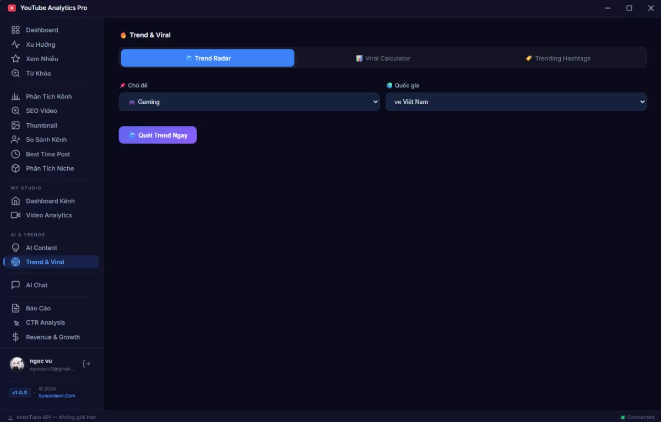Click the Revenue & Growth dollar icon
This screenshot has width=661, height=422.
click(15, 337)
